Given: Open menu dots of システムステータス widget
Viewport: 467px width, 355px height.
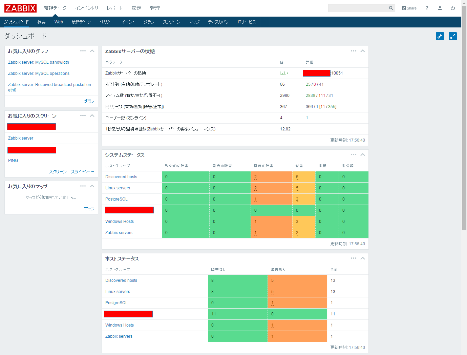Looking at the screenshot, I should pyautogui.click(x=354, y=154).
